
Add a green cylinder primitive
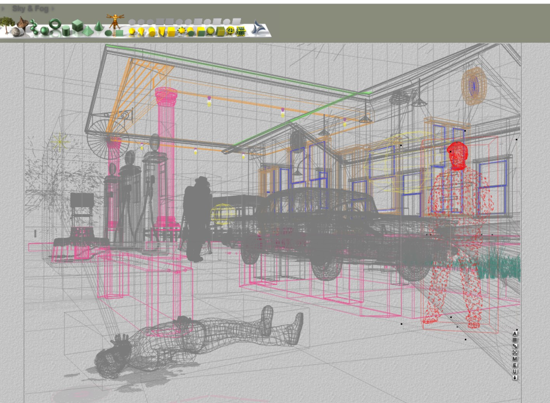point(66,31)
